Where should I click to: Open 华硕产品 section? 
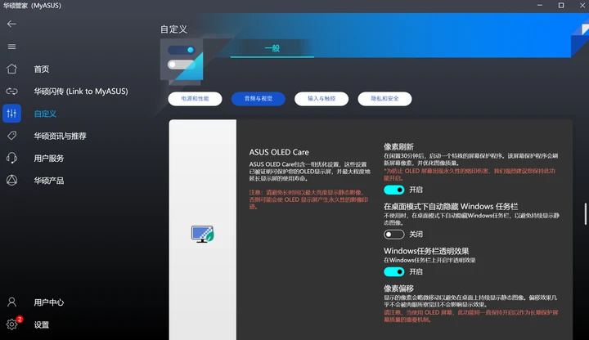pos(49,181)
